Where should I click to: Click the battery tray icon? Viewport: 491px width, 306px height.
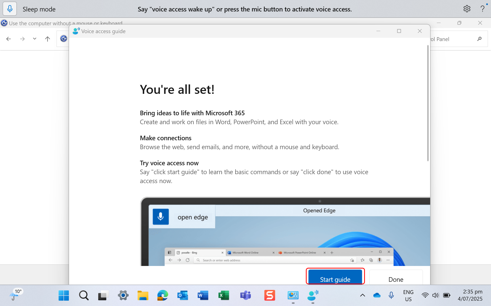(447, 295)
